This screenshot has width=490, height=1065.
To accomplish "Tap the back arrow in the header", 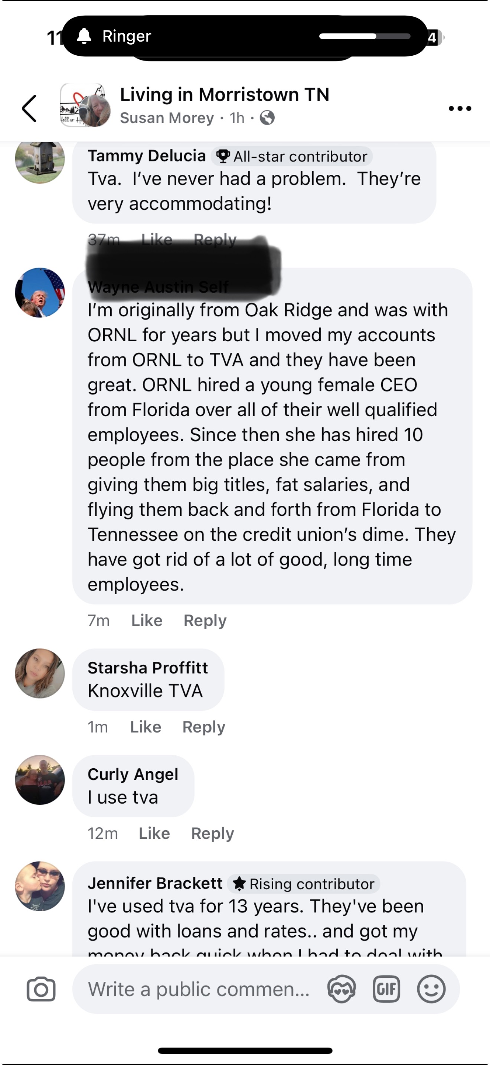I will (x=29, y=108).
